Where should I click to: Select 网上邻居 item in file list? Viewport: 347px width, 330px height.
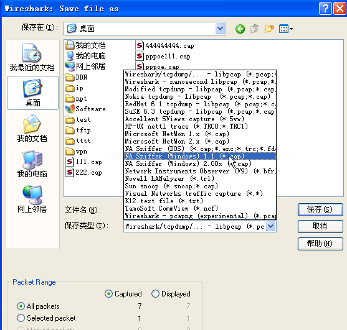click(85, 66)
